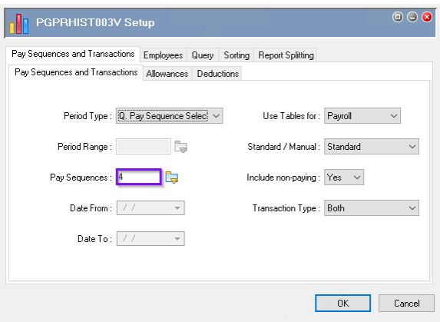Image resolution: width=440 pixels, height=322 pixels.
Task: Open the Date To calendar picker
Action: click(177, 239)
